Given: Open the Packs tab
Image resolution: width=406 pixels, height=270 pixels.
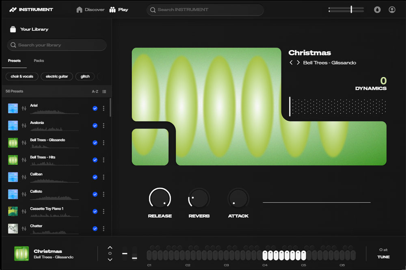Looking at the screenshot, I should click(x=39, y=61).
